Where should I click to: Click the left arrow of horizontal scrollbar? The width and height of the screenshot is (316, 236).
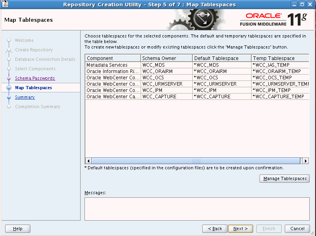88,161
